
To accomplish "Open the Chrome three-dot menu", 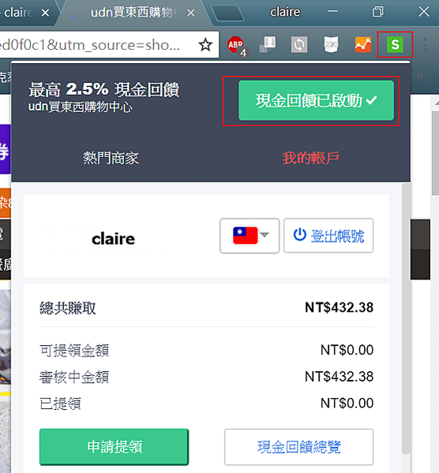I will point(425,45).
